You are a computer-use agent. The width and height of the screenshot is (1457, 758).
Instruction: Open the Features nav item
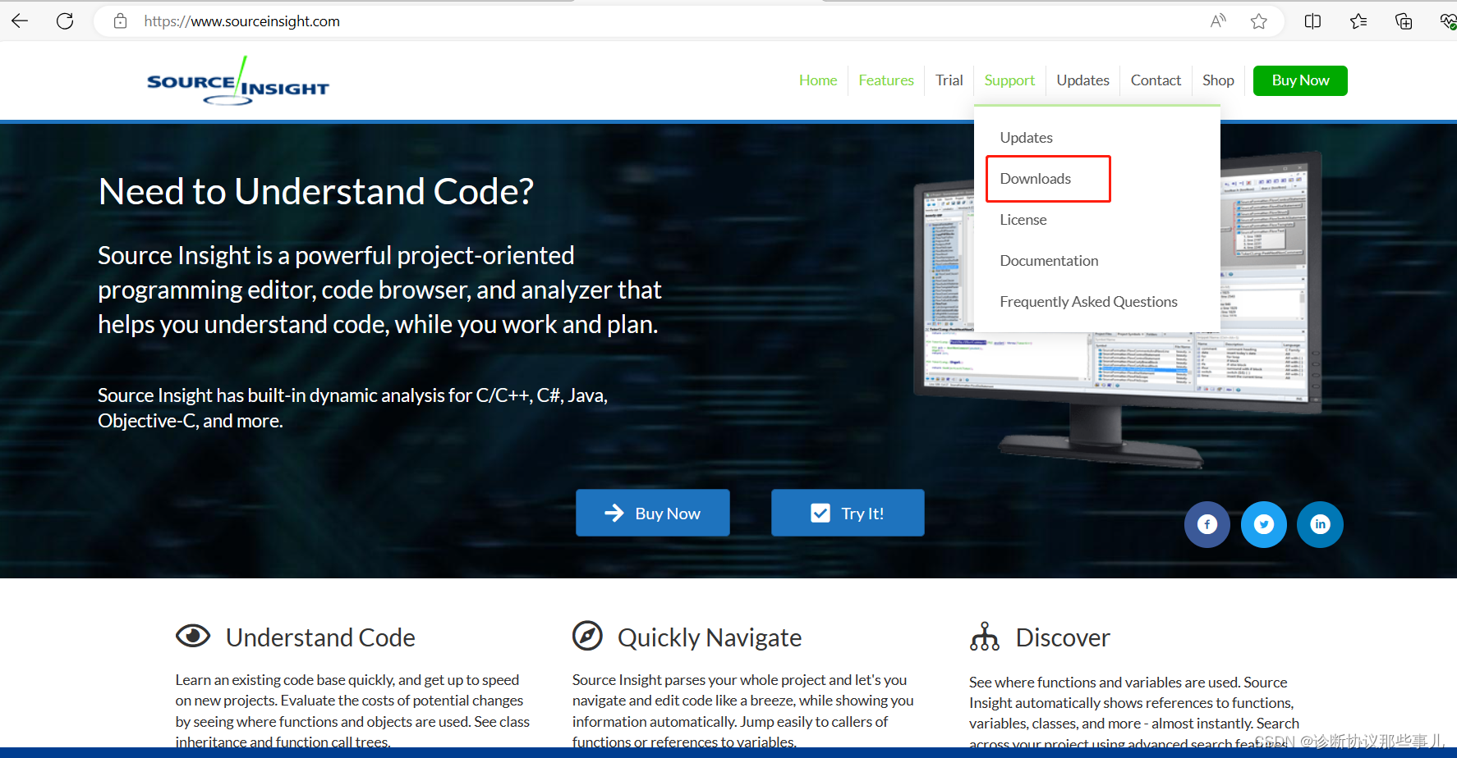(886, 80)
